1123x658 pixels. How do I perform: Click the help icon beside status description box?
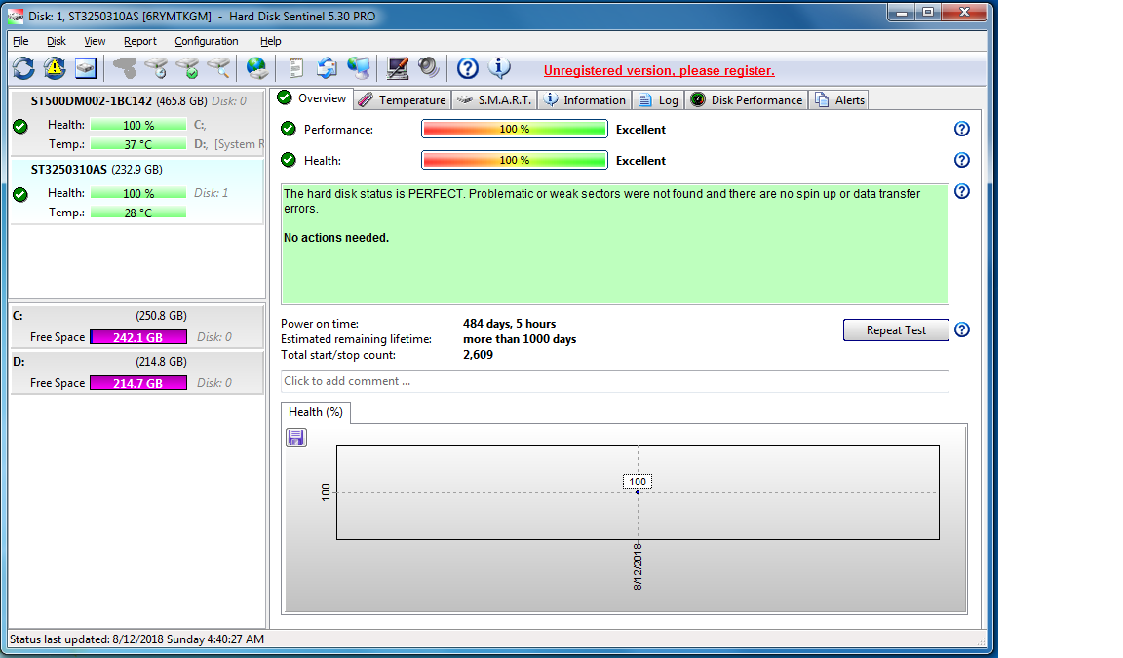962,191
